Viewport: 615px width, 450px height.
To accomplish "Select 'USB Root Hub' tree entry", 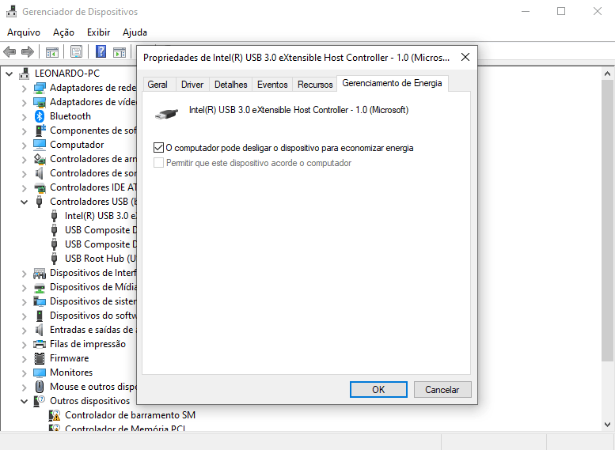I will pos(101,259).
